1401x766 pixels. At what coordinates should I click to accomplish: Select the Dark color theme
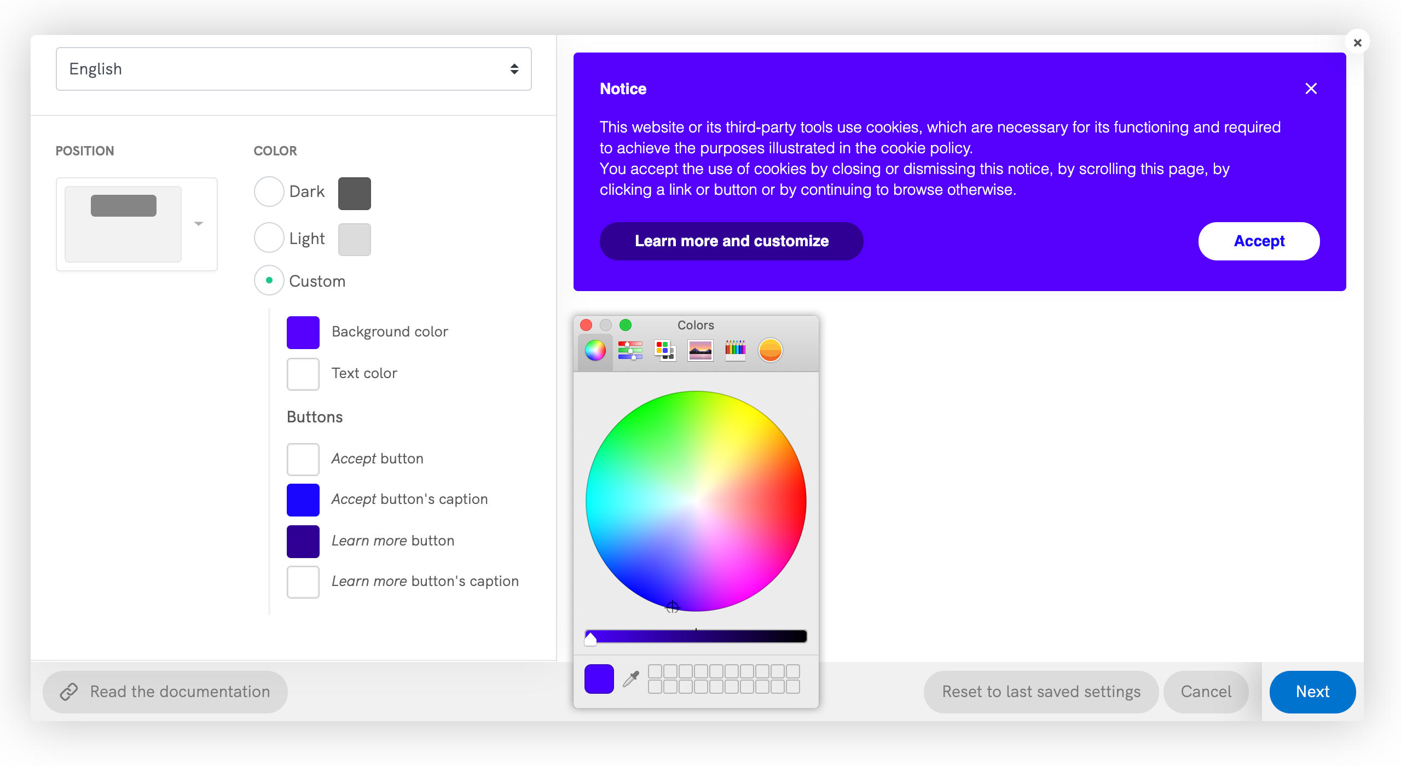click(x=269, y=192)
